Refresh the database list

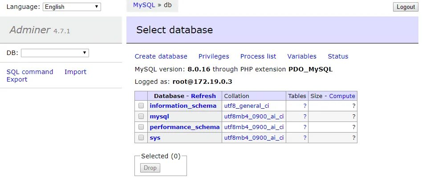(x=203, y=96)
